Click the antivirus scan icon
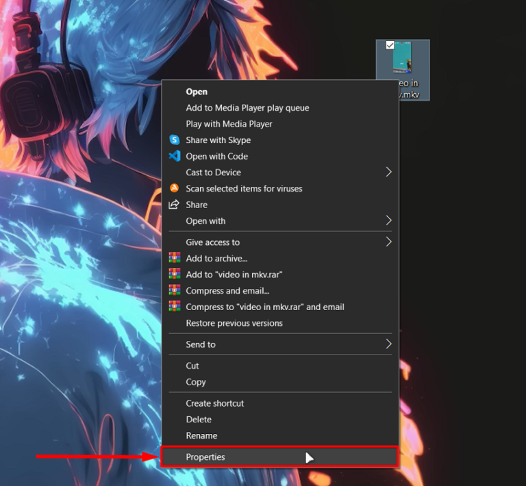 point(175,188)
